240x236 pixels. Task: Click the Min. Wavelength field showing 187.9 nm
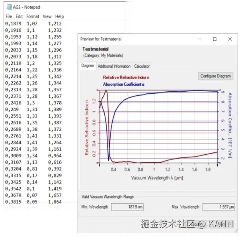pos(127,207)
